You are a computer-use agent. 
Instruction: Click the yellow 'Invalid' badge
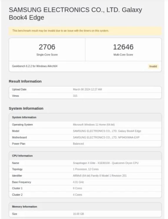153,66
